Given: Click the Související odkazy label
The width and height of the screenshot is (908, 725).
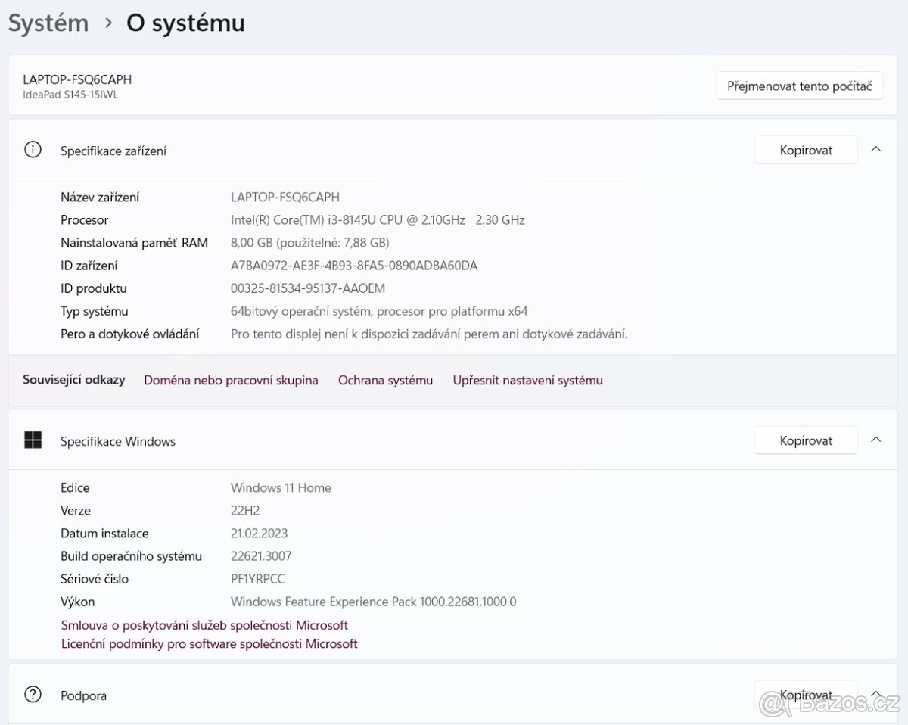Looking at the screenshot, I should click(x=74, y=380).
